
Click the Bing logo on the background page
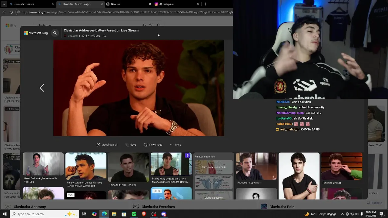point(11,25)
